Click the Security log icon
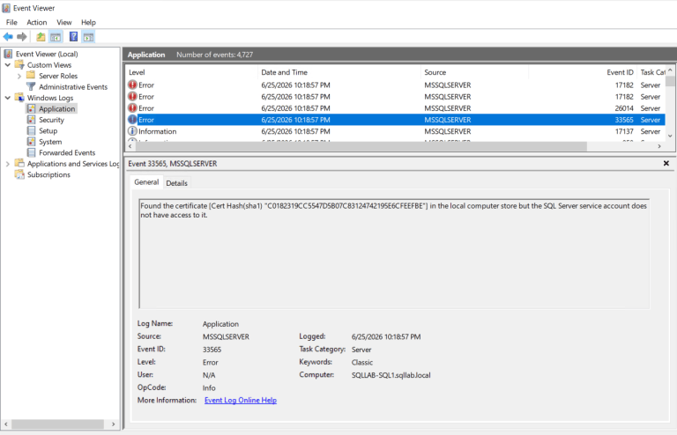Image resolution: width=677 pixels, height=435 pixels. [x=31, y=120]
